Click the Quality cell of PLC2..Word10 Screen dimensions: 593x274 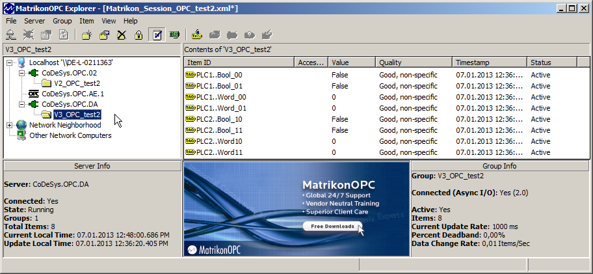414,141
